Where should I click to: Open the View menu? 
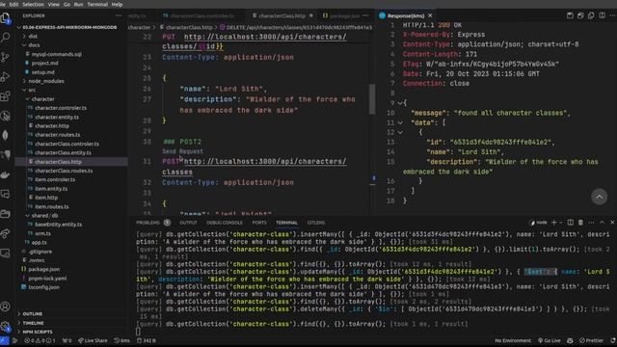point(54,4)
